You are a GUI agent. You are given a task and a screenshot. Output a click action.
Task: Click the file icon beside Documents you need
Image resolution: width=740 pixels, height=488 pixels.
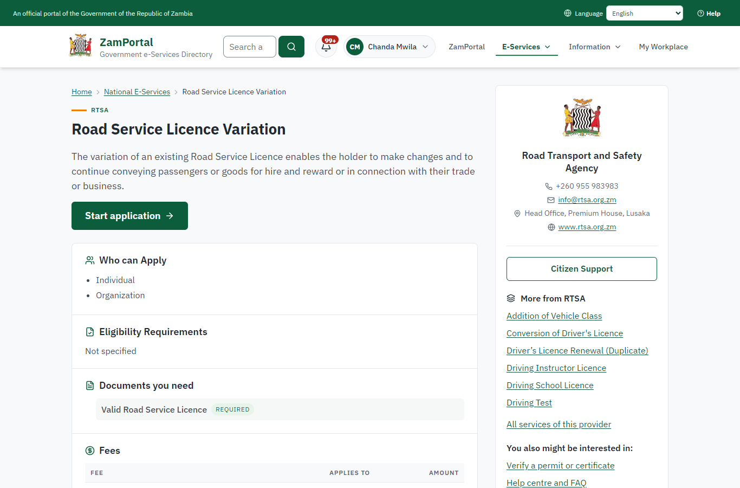90,386
